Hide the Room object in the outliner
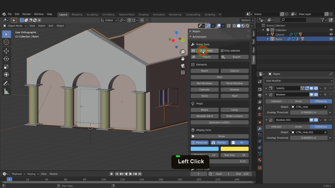 (x=331, y=39)
